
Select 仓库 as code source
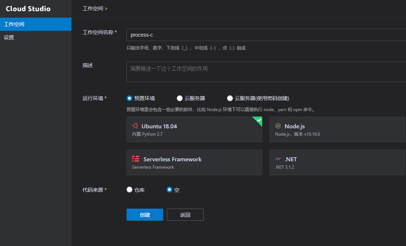coord(129,190)
